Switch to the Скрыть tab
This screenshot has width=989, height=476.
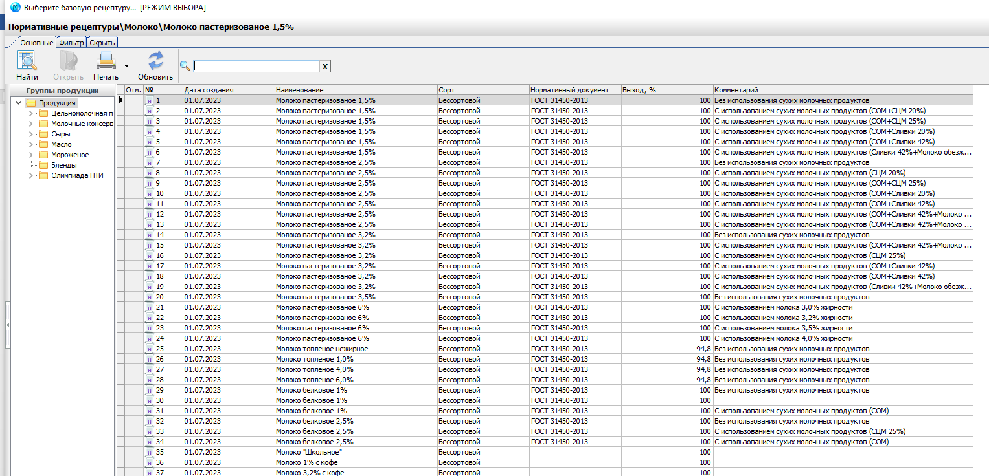(x=102, y=43)
